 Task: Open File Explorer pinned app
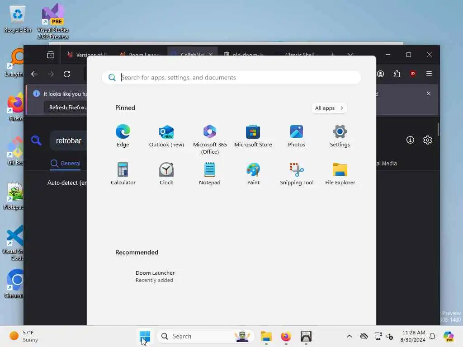[x=340, y=173]
